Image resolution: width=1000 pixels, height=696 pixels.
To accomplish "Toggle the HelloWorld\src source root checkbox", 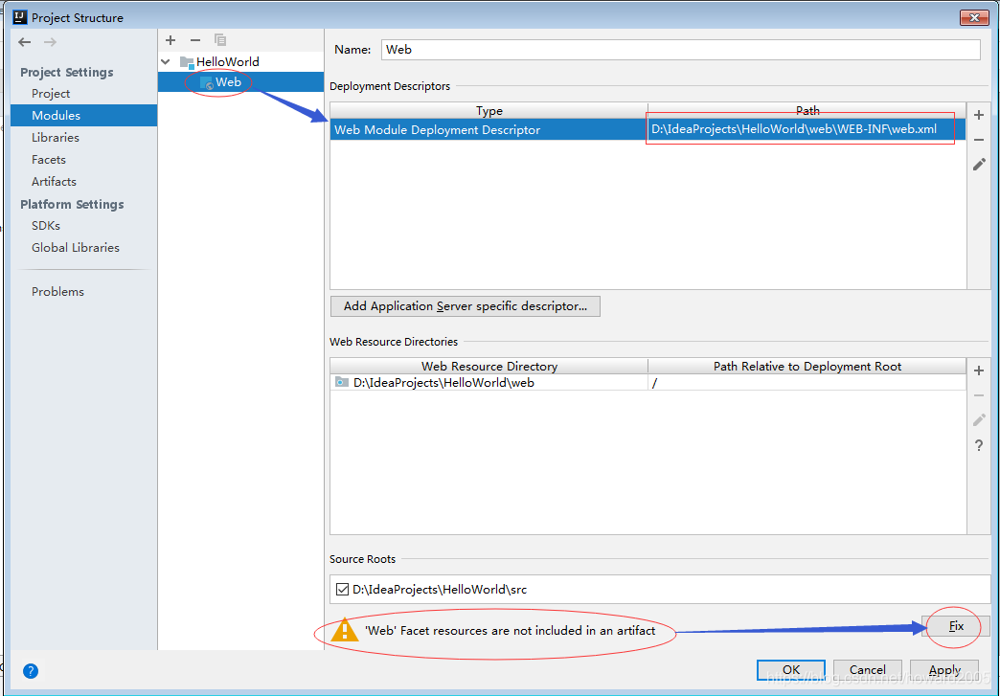I will [x=342, y=590].
